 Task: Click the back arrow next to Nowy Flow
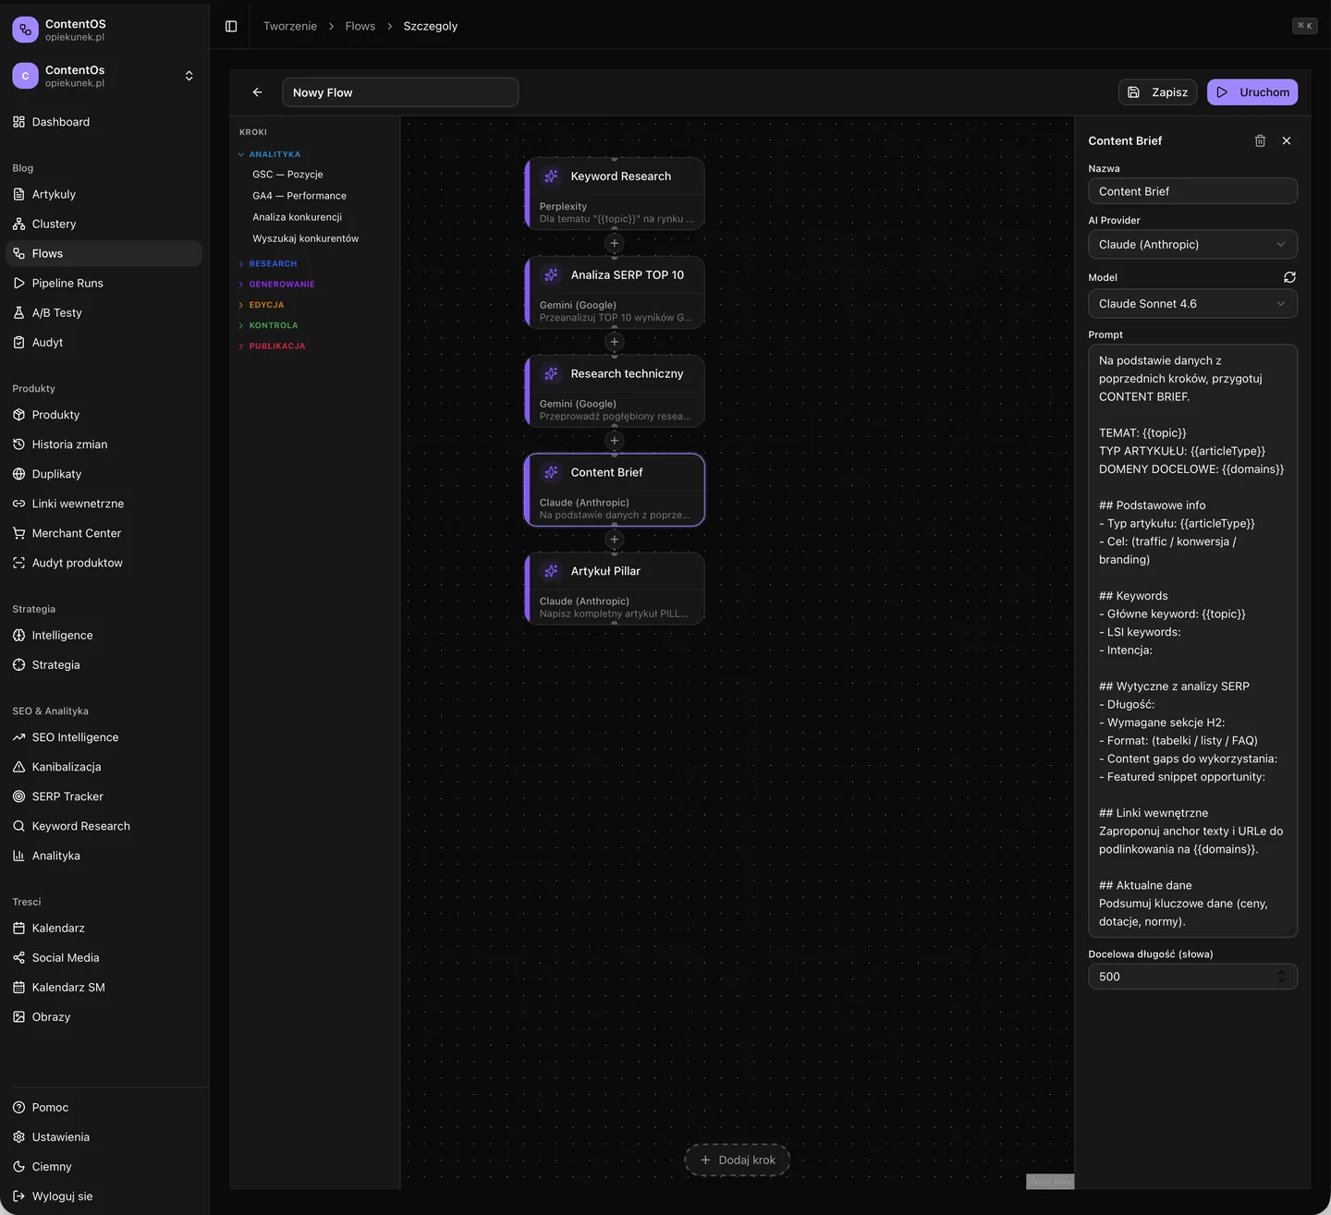(258, 92)
